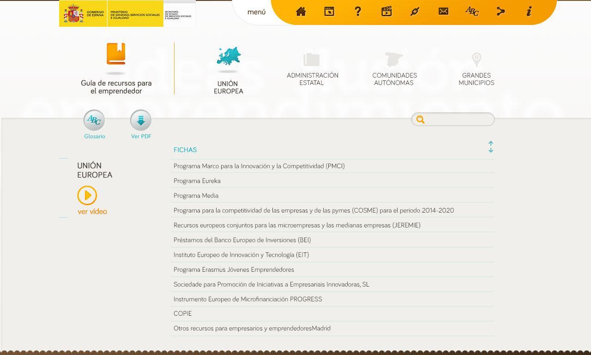Toggle the FICHAS list sort arrows
This screenshot has height=355, width=591.
point(491,147)
